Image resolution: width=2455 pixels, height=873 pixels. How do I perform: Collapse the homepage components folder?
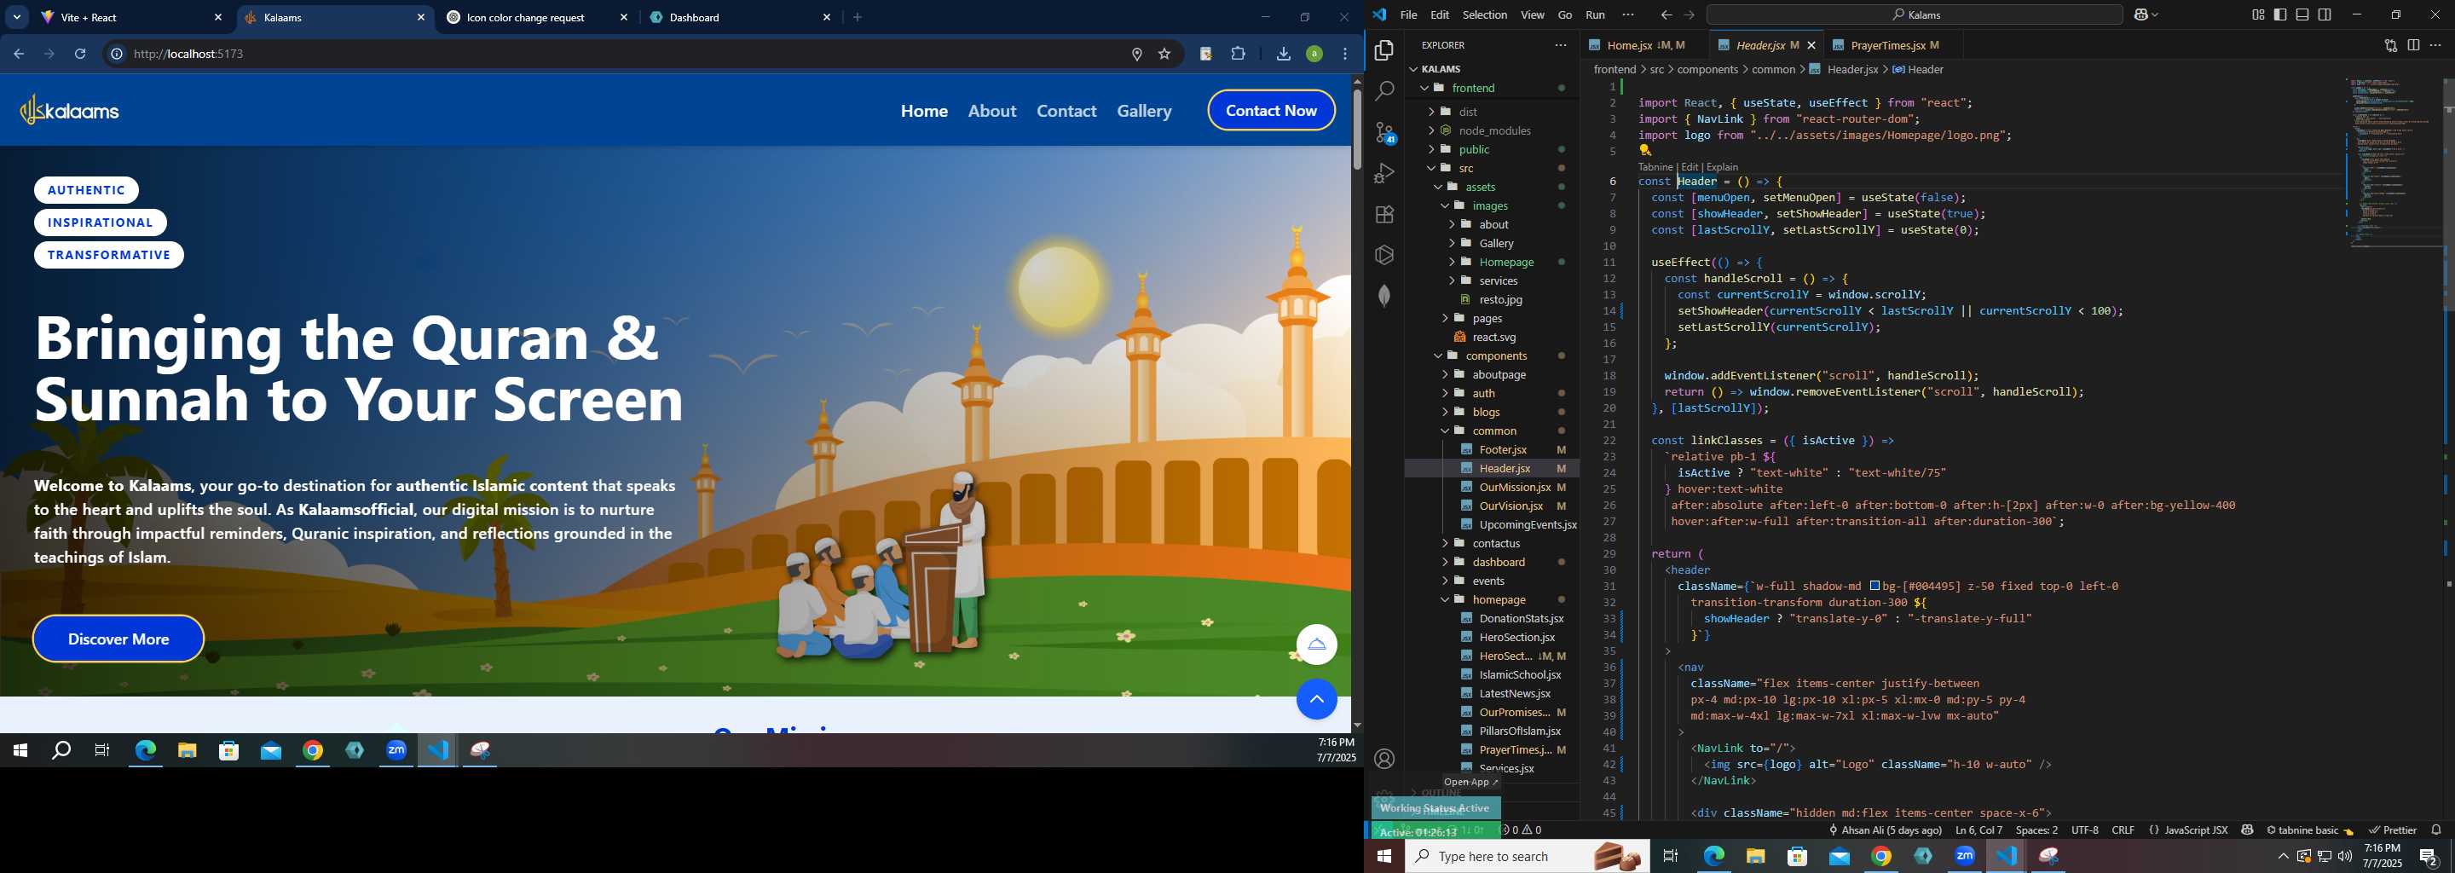tap(1493, 599)
